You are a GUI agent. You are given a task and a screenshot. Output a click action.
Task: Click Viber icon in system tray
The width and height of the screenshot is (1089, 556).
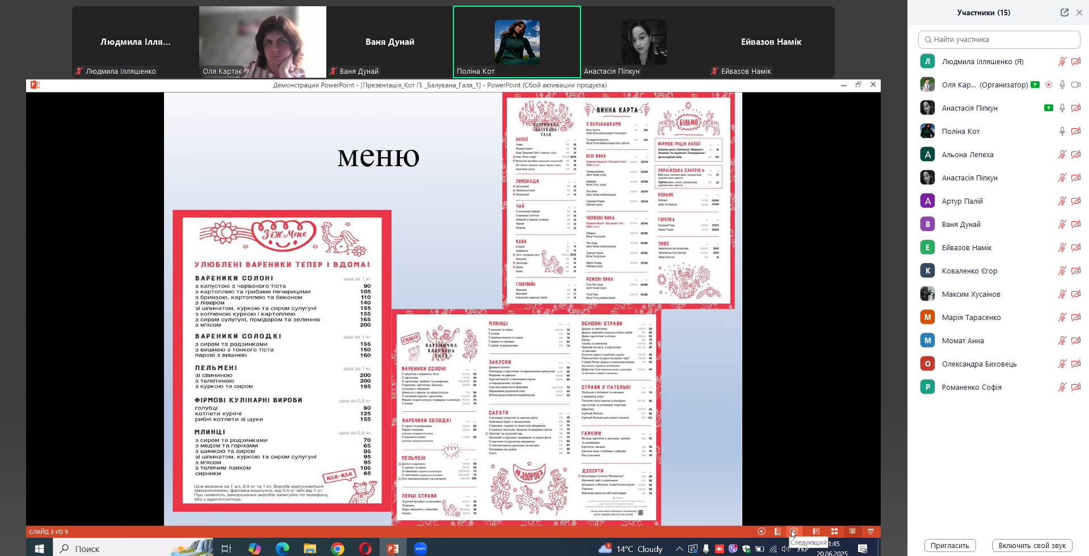coord(733,549)
